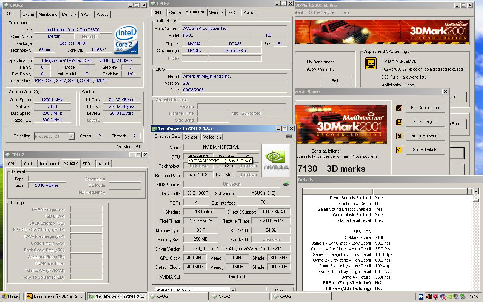Switch to the 3DMark taskbar button Безымянный

pyautogui.click(x=55, y=296)
